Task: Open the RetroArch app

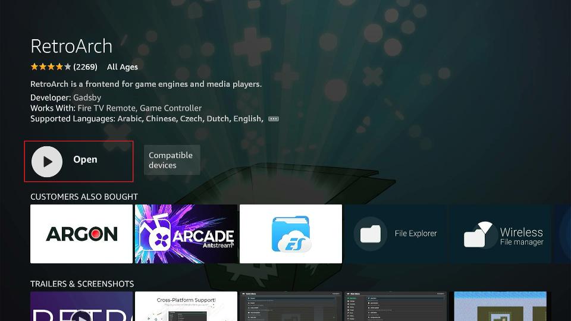Action: click(x=79, y=161)
